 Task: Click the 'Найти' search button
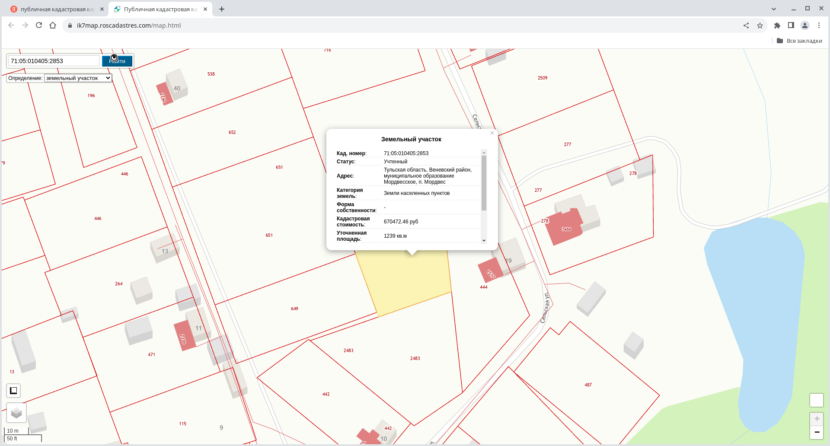(x=117, y=61)
